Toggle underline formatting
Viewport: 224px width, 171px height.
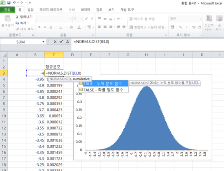click(51, 27)
